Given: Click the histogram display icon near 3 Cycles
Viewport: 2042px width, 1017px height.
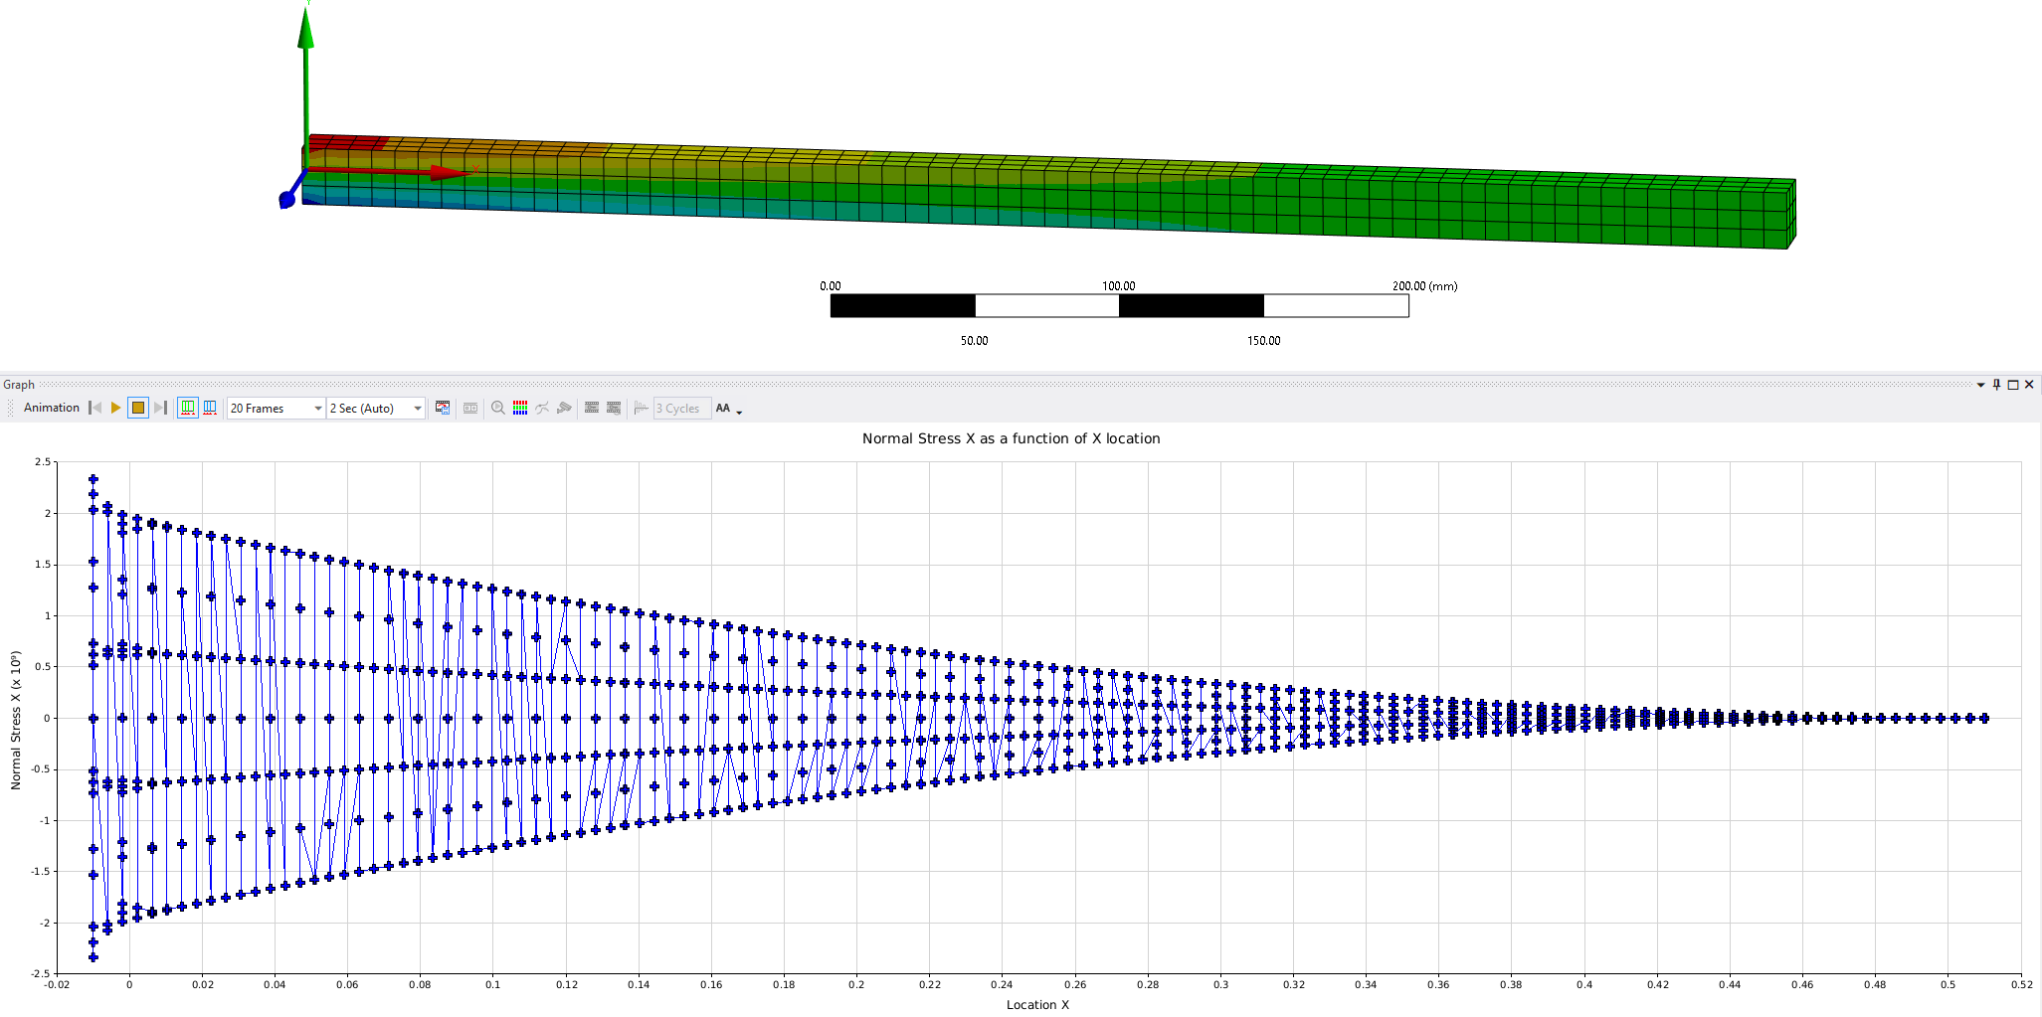Looking at the screenshot, I should pyautogui.click(x=642, y=408).
